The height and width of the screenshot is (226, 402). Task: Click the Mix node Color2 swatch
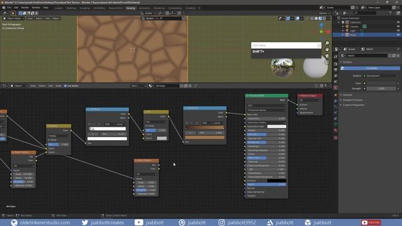(x=161, y=138)
